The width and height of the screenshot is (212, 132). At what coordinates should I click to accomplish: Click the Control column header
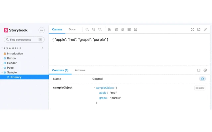point(97,79)
